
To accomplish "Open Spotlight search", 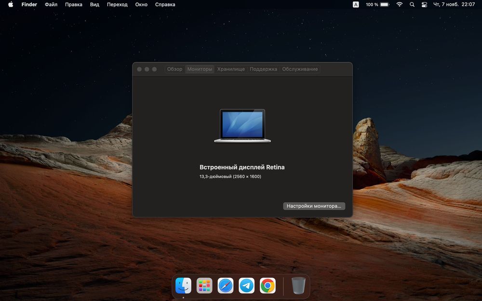I will 412,4.
